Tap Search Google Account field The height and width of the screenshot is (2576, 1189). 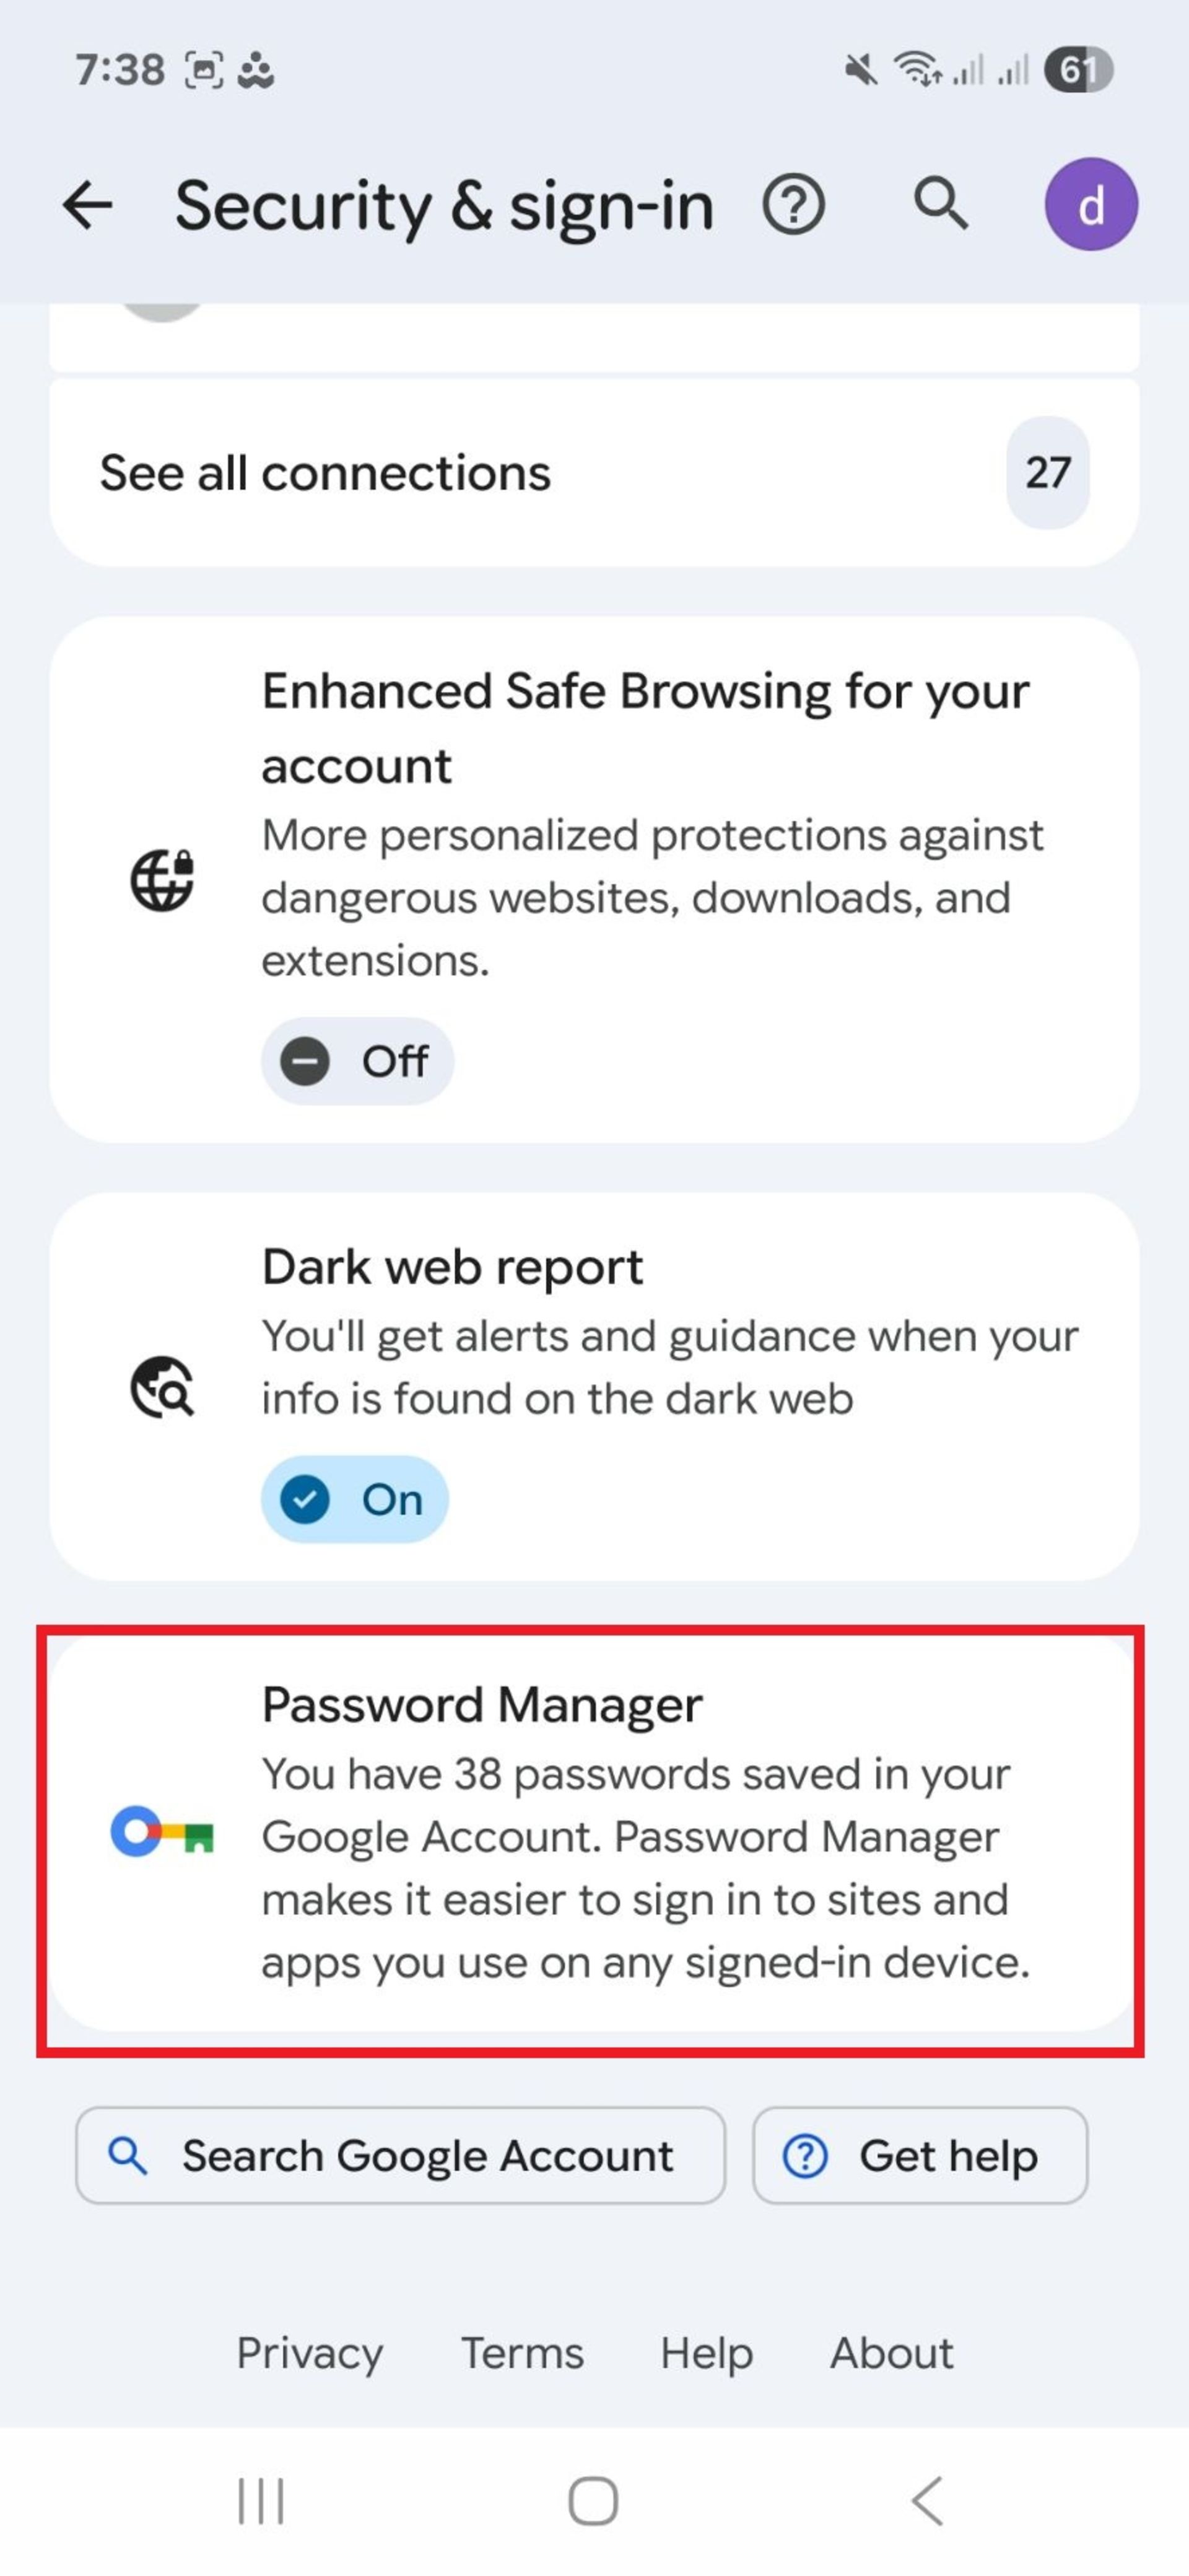(x=400, y=2156)
